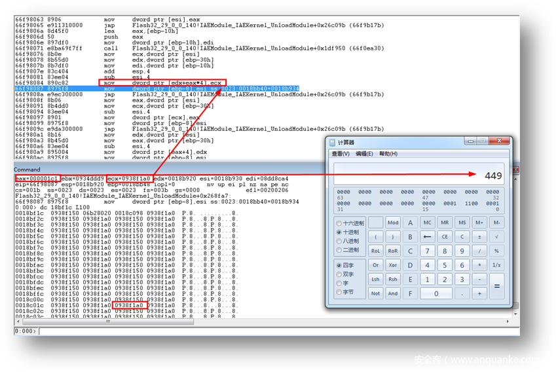Open the 查看(V) menu
The width and height of the screenshot is (556, 372).
[x=341, y=154]
